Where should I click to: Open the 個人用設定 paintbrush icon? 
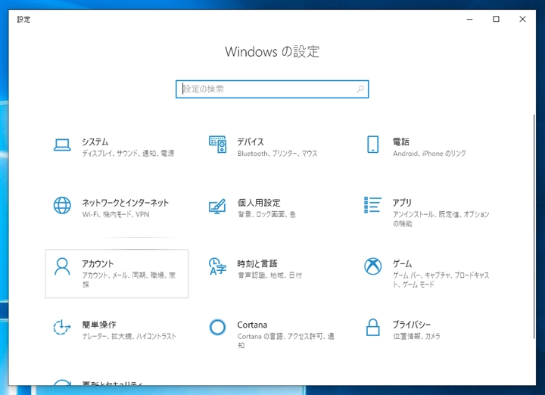(x=217, y=206)
